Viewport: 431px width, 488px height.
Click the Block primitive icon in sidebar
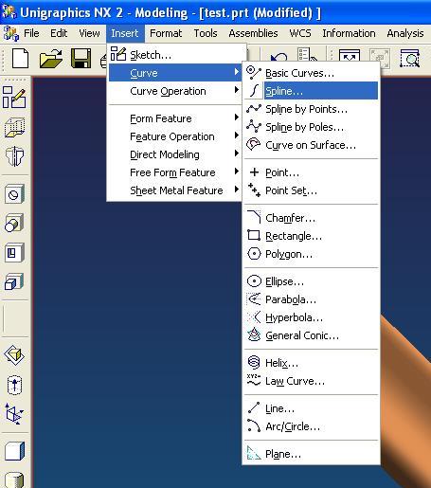click(x=14, y=451)
